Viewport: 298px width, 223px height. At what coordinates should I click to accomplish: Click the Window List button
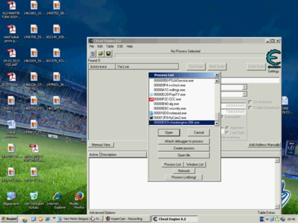coord(195,164)
